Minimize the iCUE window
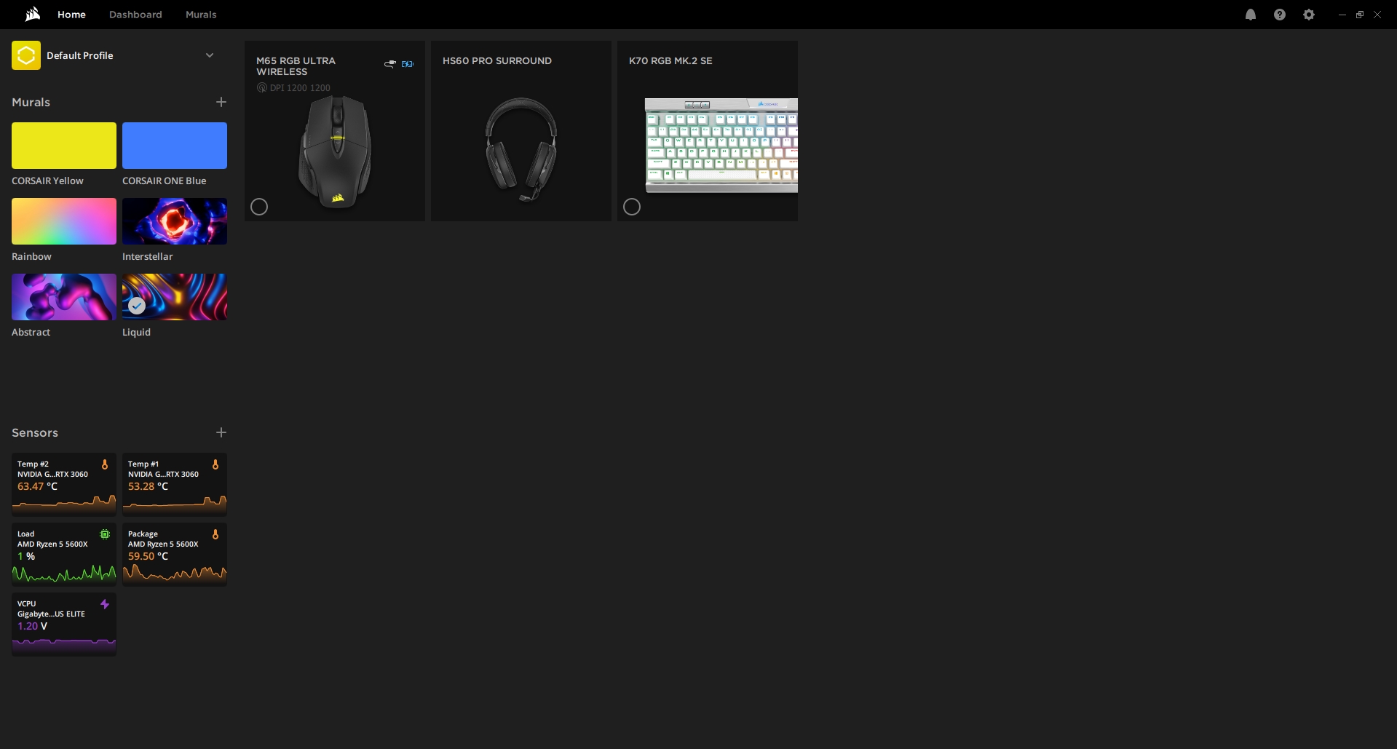 (1342, 15)
